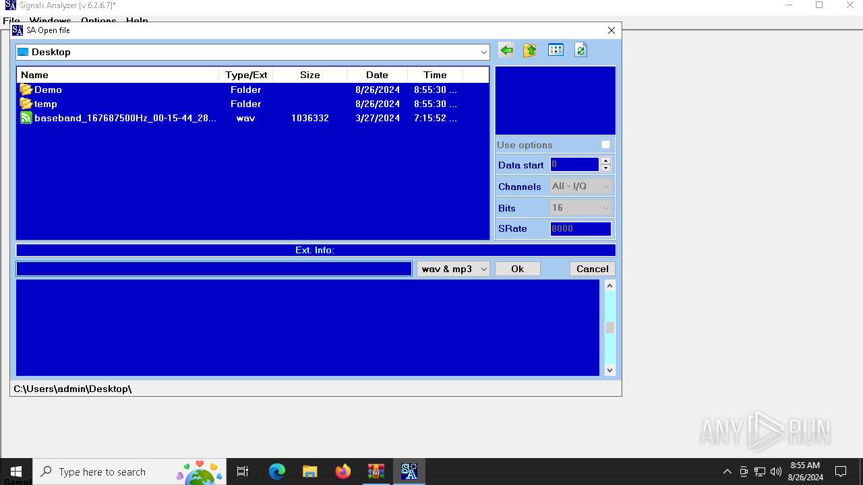863x485 pixels.
Task: Open File Explorer from taskbar
Action: coord(310,472)
